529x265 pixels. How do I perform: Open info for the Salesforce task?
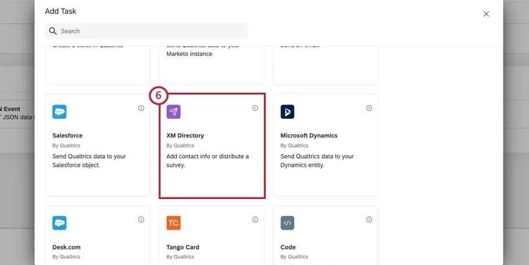(141, 108)
